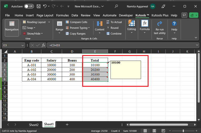
Task: Expand the Show/Hide dropdown menu
Action: (42, 34)
